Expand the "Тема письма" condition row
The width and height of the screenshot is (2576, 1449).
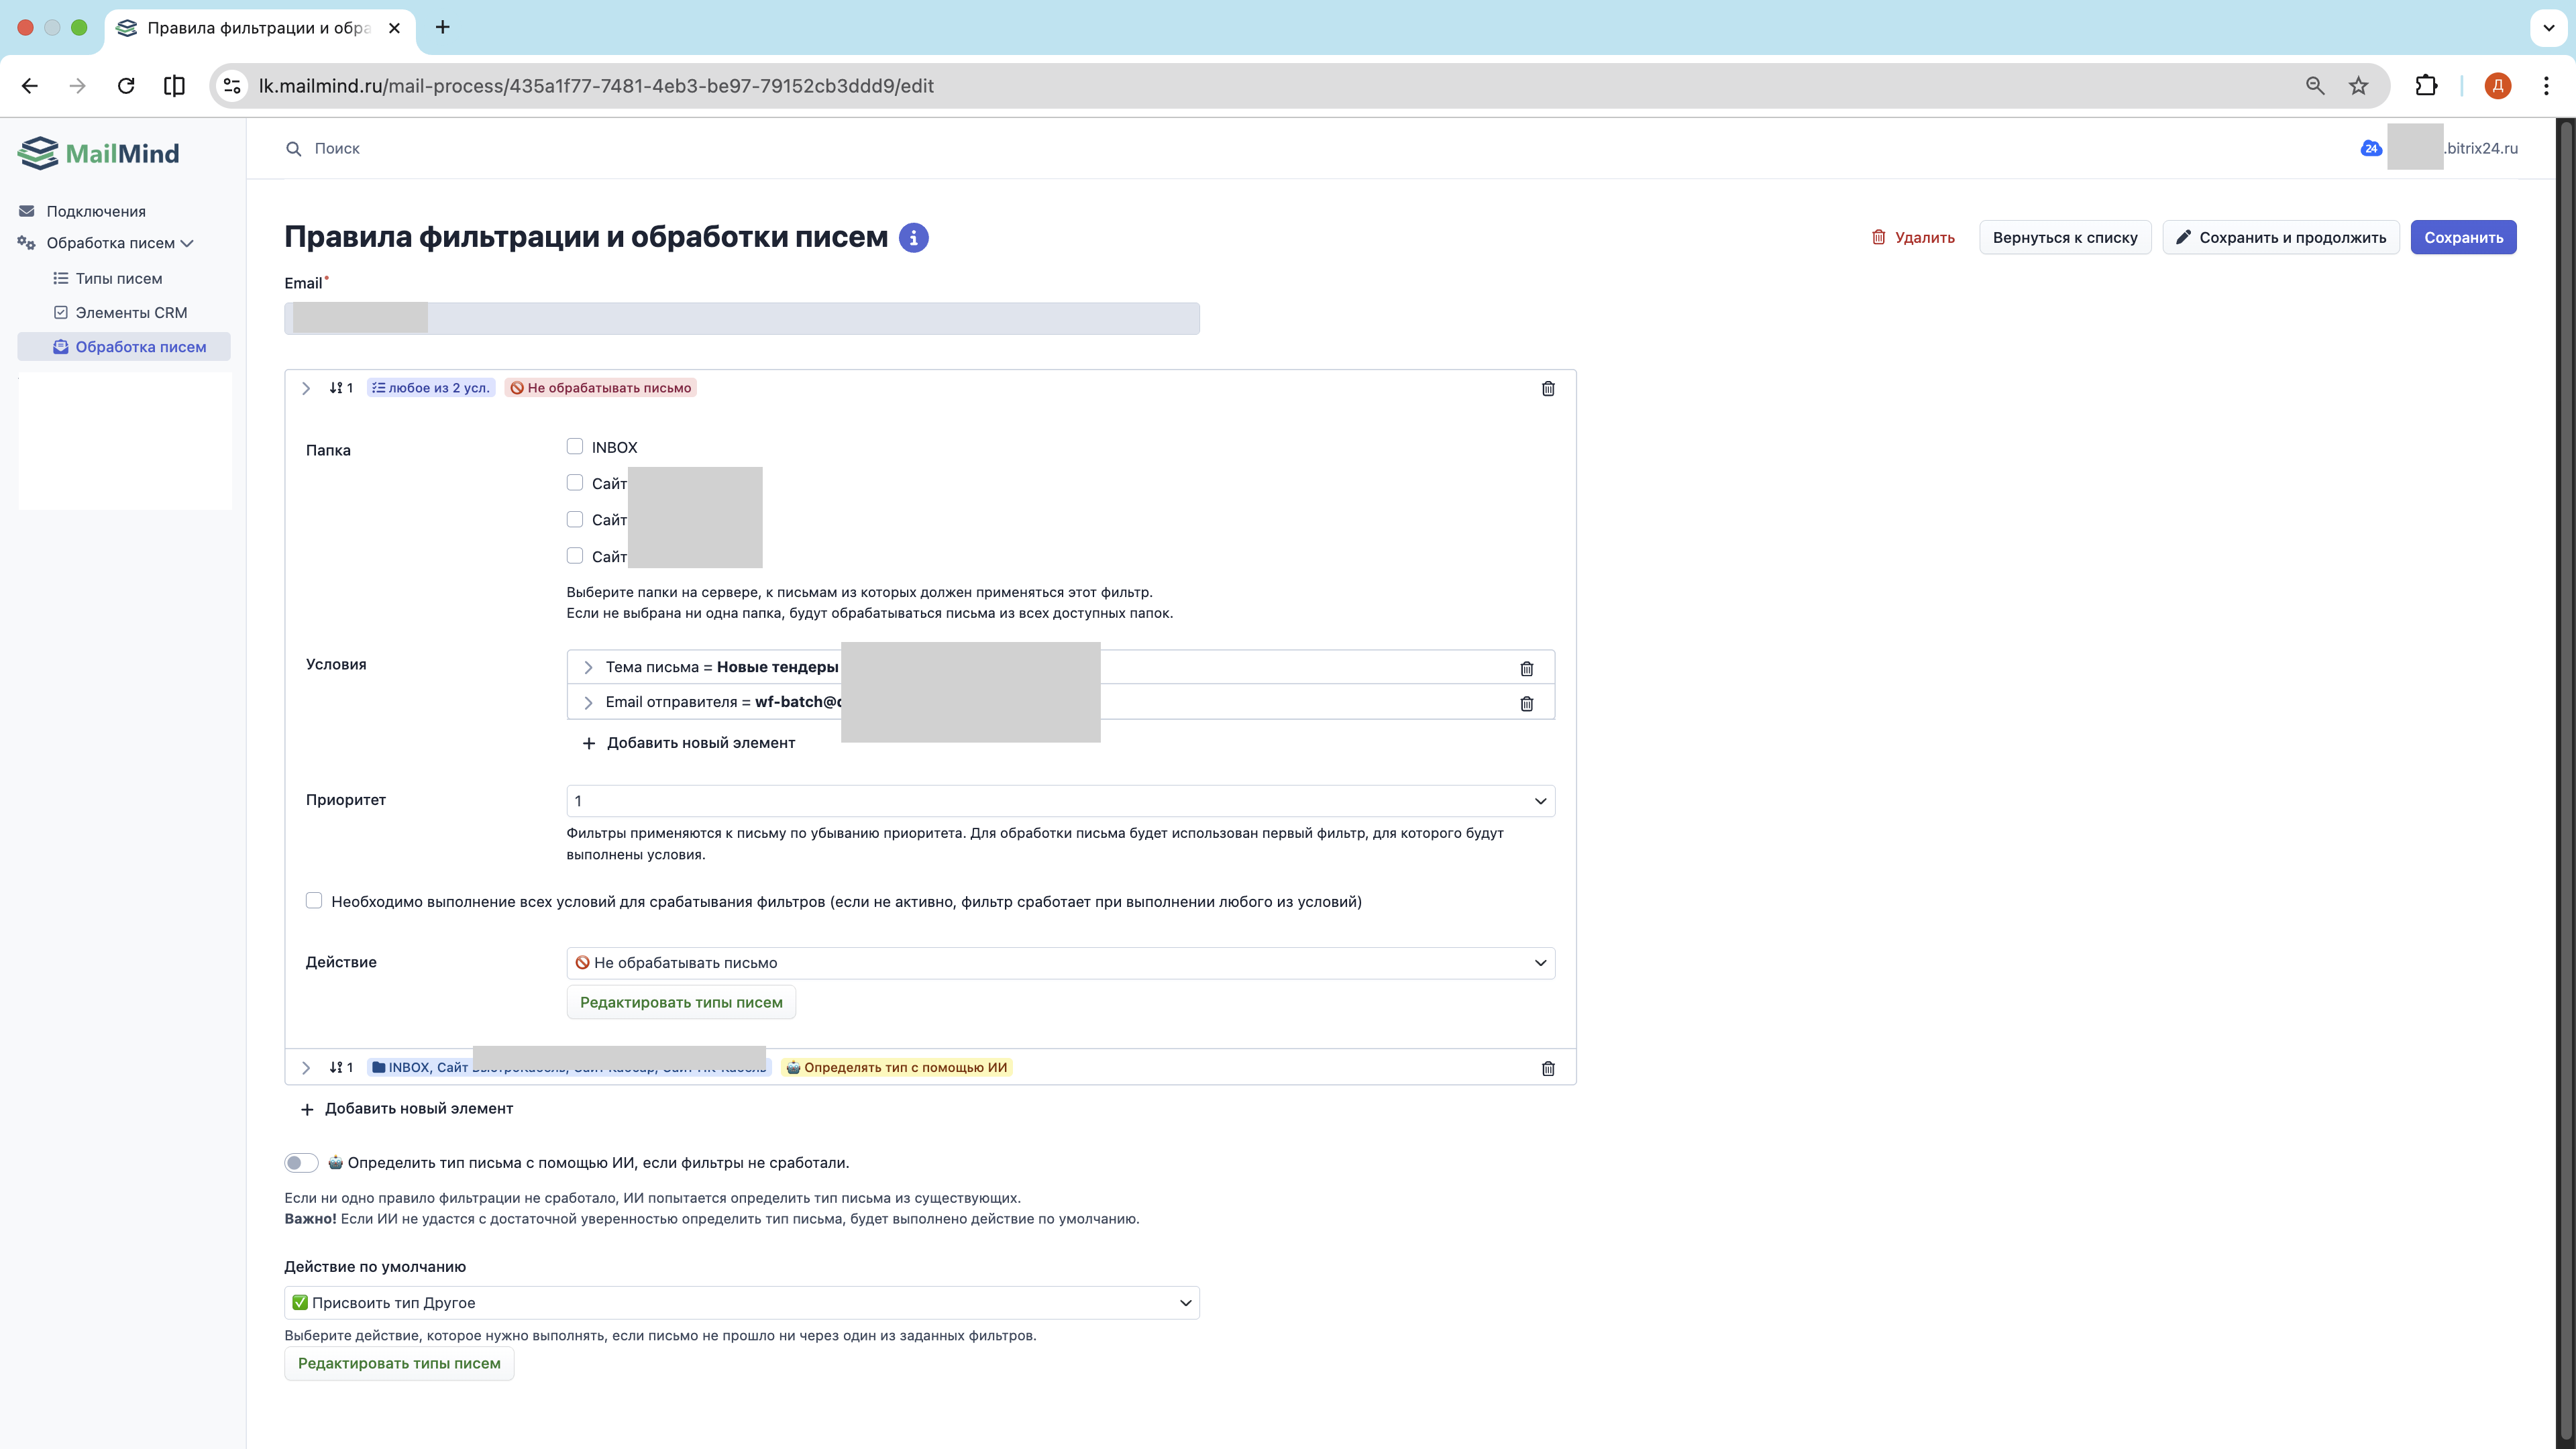pos(588,668)
